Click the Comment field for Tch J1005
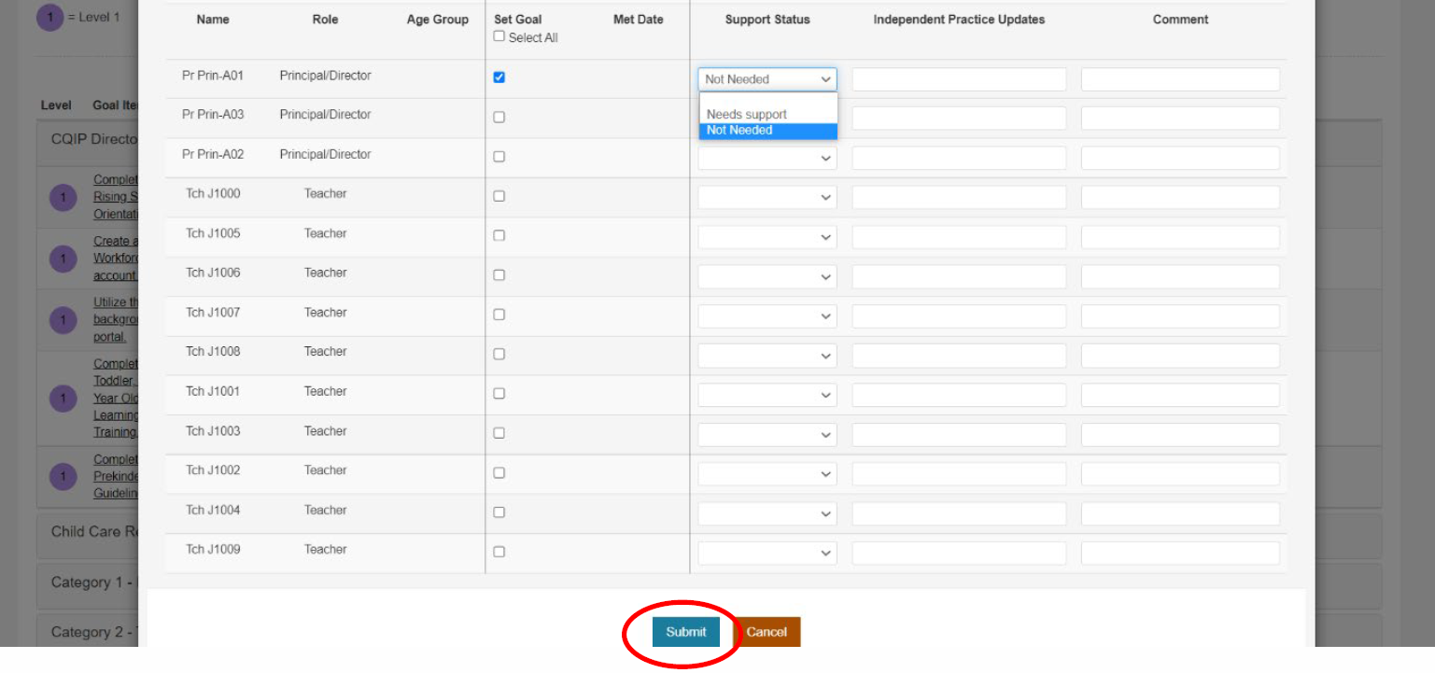 (x=1179, y=236)
